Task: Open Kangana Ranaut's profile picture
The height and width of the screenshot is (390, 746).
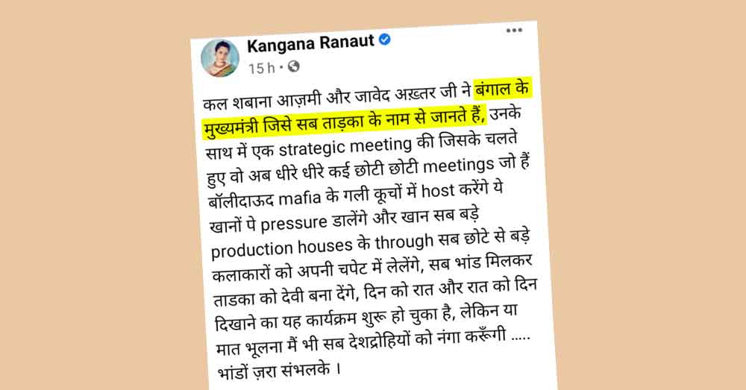Action: pyautogui.click(x=220, y=58)
